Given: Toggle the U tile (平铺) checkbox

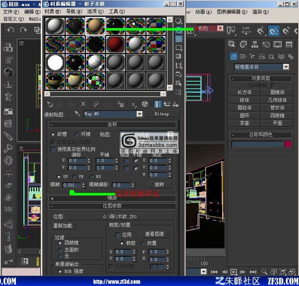Looking at the screenshot, I should (x=136, y=160).
